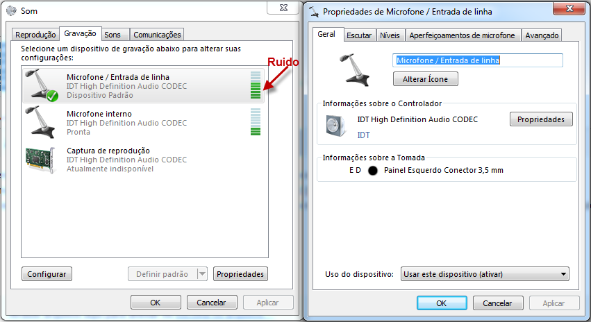Click the device name text field
Viewport: 591px width, 322px height.
[478, 60]
